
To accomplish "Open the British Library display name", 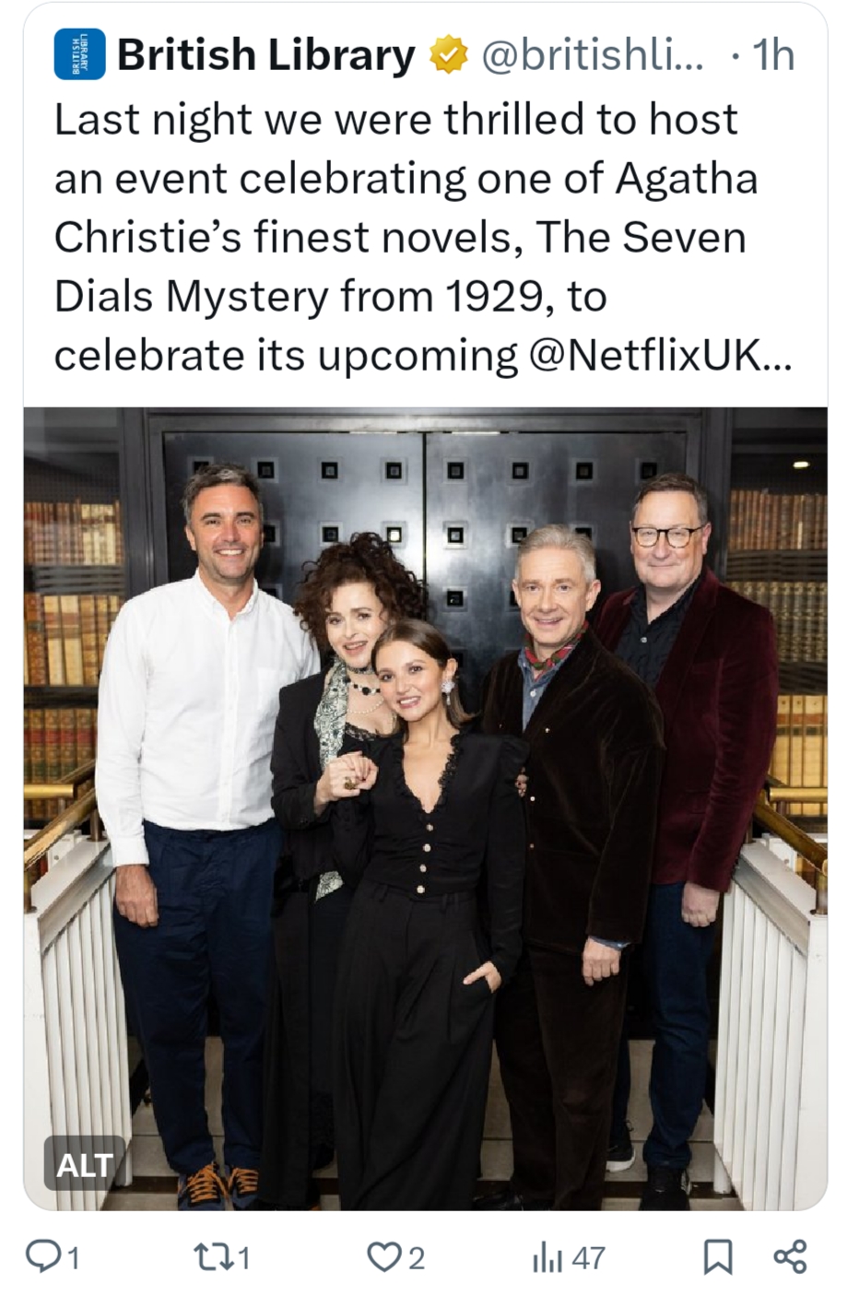I will (266, 54).
